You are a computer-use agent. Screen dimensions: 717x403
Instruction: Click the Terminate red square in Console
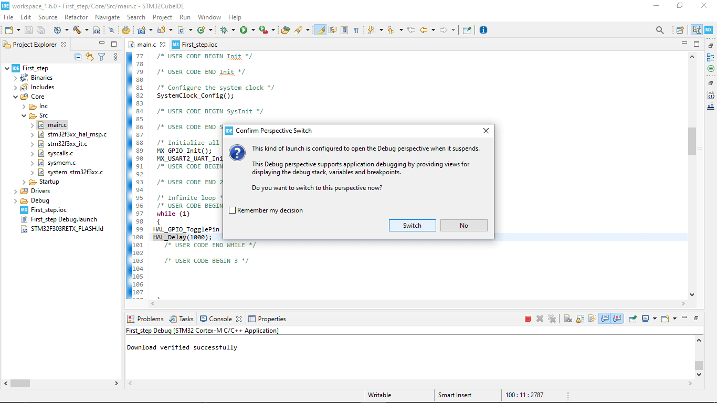pyautogui.click(x=528, y=319)
